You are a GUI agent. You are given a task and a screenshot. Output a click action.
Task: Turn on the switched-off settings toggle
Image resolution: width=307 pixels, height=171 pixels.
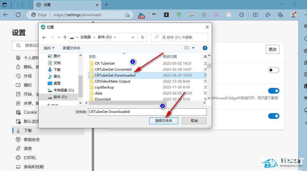click(273, 70)
